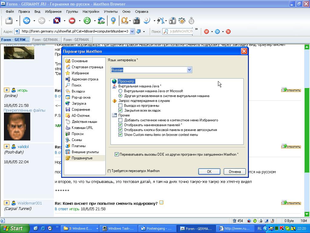Open the Справка menu
Image resolution: width=310 pixels, height=233 pixels.
click(142, 12)
